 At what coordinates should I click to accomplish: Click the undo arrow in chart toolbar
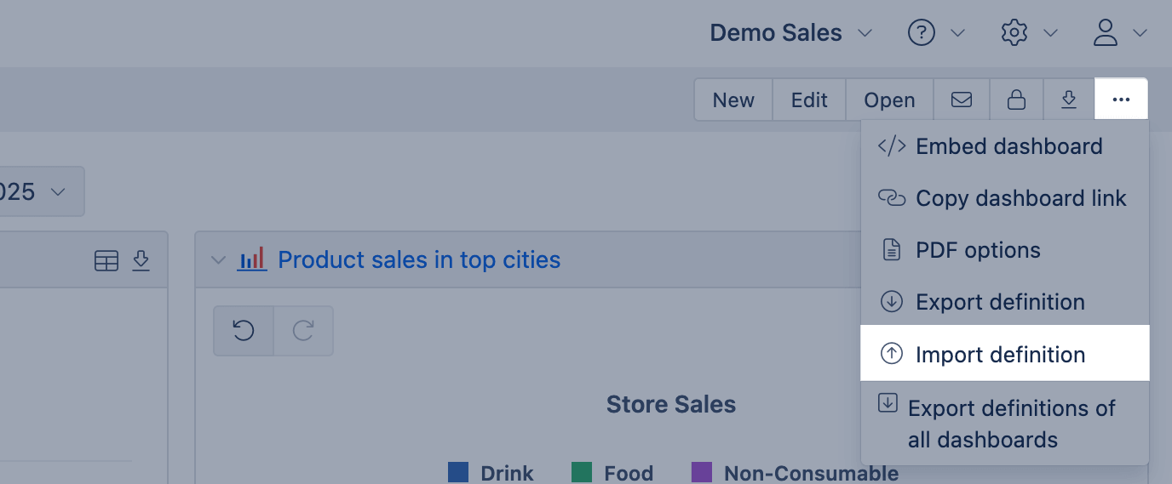pyautogui.click(x=244, y=330)
